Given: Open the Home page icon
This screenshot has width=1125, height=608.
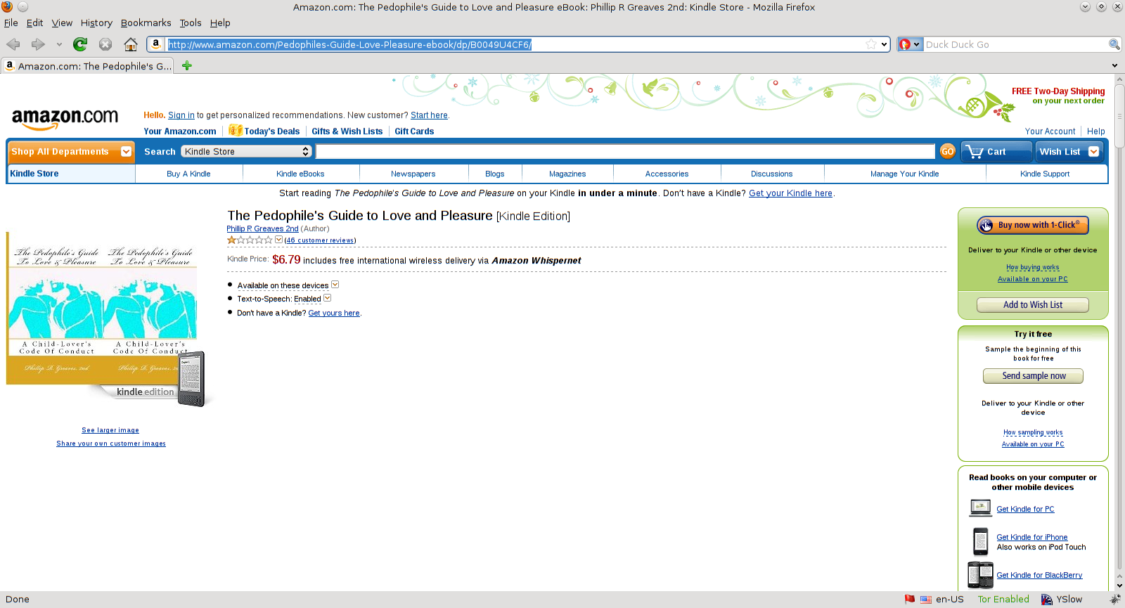Looking at the screenshot, I should coord(130,44).
